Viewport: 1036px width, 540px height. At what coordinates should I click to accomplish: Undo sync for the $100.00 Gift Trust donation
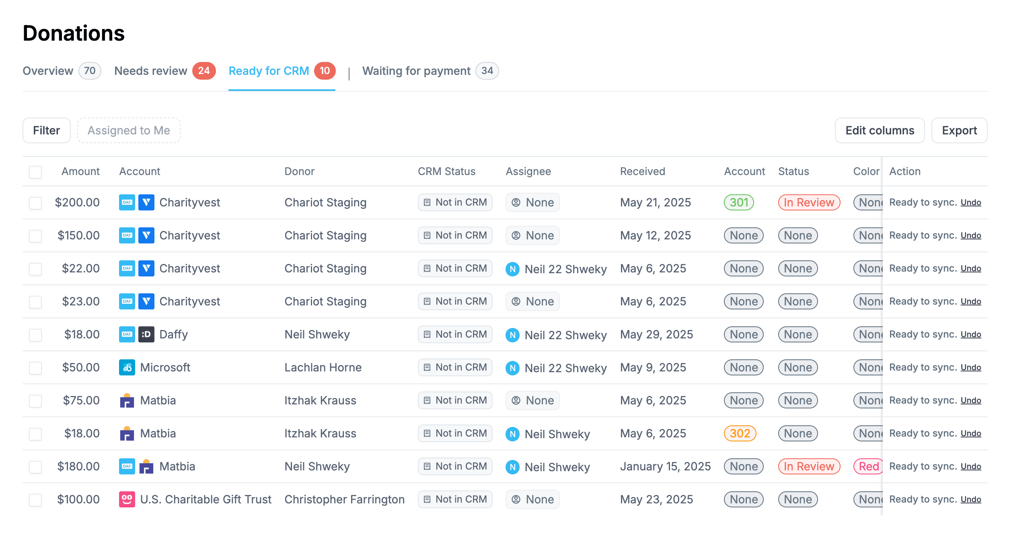(971, 499)
